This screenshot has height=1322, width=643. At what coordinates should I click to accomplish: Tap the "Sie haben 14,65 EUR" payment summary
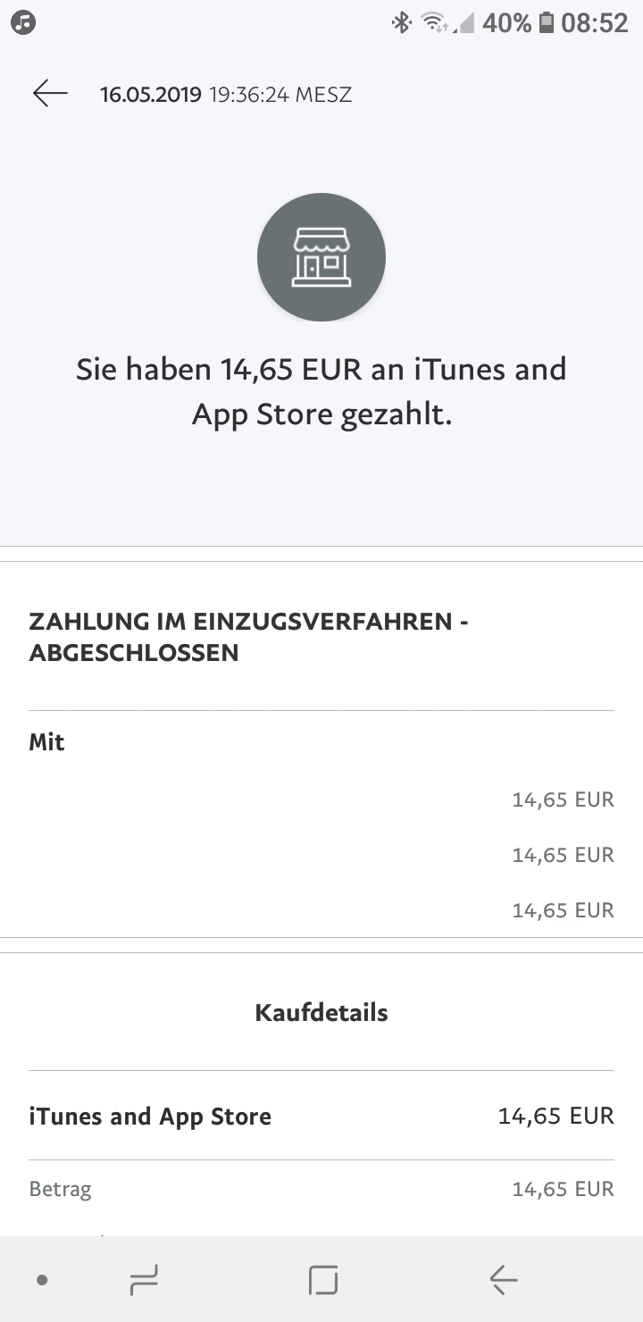point(321,391)
